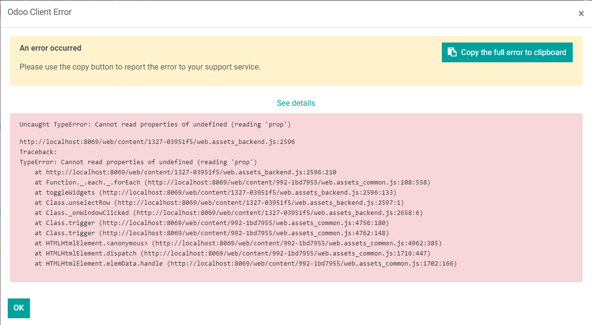This screenshot has width=592, height=325.
Task: Expand the "See details" section
Action: [x=296, y=103]
